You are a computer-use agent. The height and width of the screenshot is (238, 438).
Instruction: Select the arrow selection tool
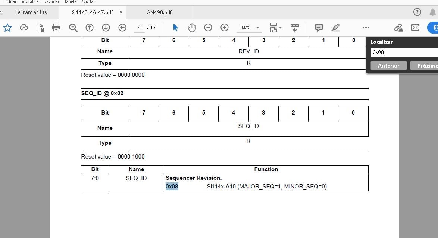[175, 27]
